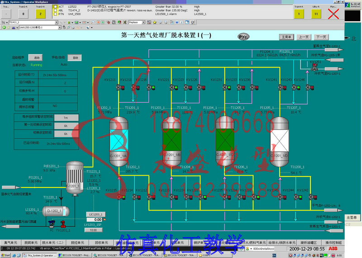Open the 集气单元 tab

pyautogui.click(x=11, y=243)
